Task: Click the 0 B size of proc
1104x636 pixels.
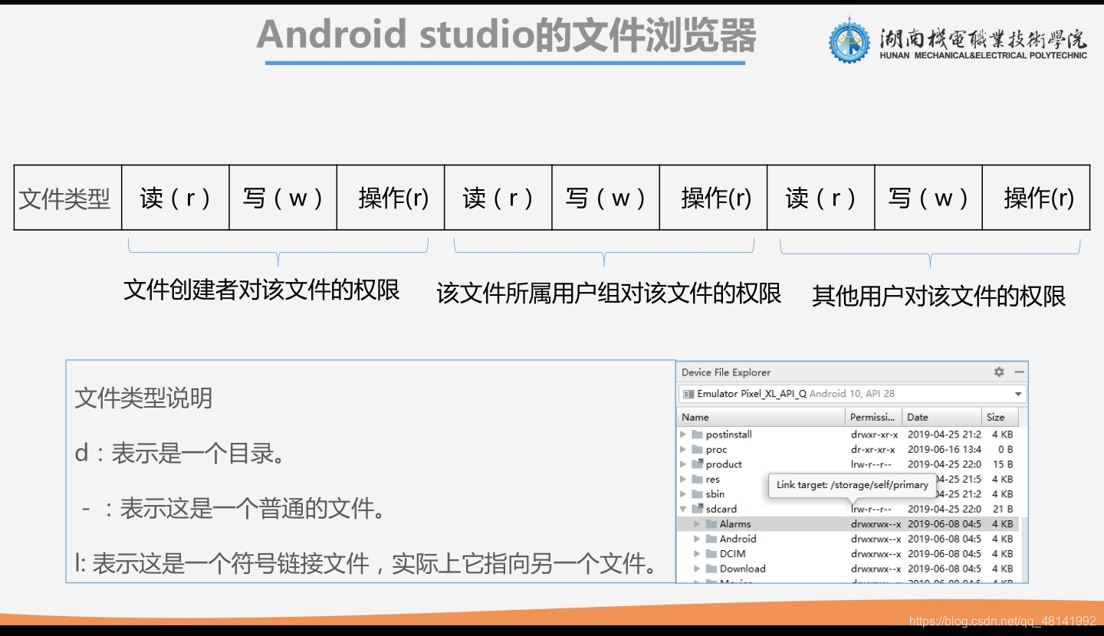Action: coord(1005,450)
